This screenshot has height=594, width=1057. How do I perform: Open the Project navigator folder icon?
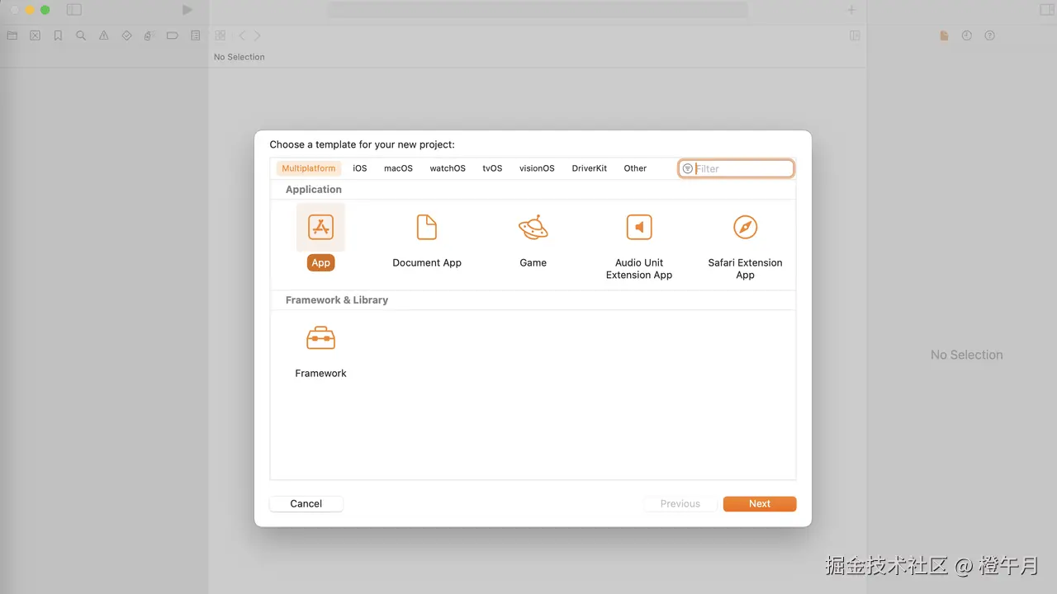(x=12, y=35)
